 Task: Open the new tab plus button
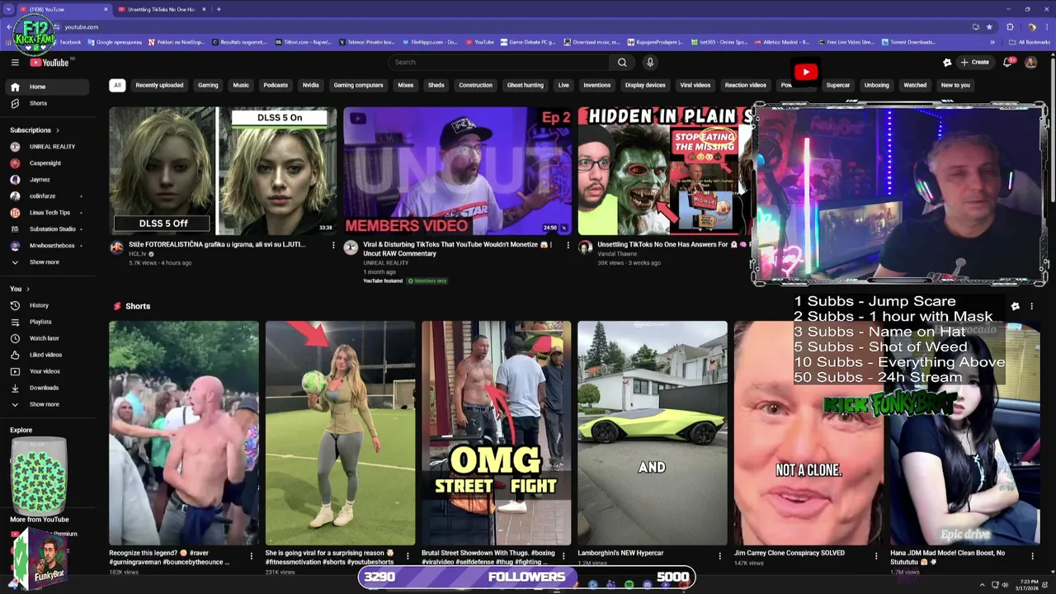pos(219,9)
